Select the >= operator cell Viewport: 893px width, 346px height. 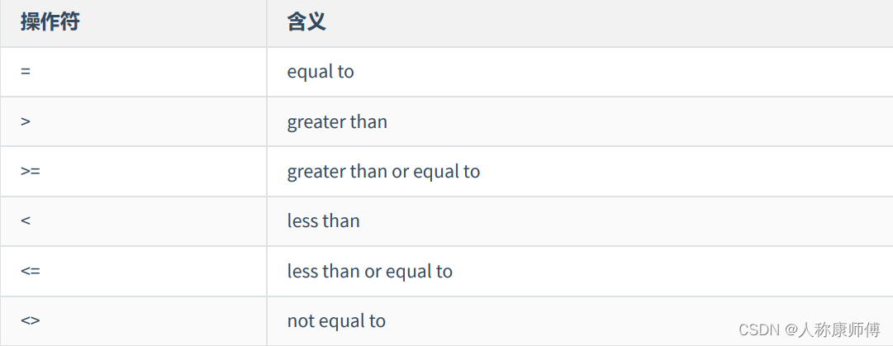pos(31,171)
